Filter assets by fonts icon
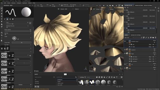Viewport: 160px width, 90px height. click(x=117, y=77)
